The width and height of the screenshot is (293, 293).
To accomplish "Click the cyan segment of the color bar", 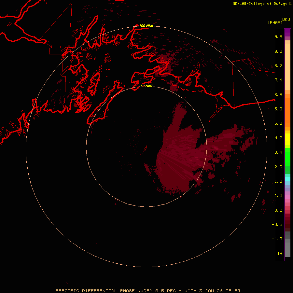I will coord(287,179).
